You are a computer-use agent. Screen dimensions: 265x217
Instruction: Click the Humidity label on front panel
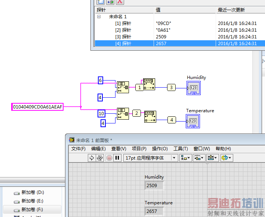point(154,177)
